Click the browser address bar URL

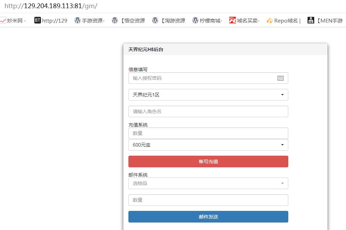[x=51, y=6]
